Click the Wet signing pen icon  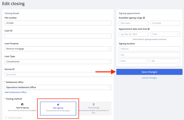point(58,105)
